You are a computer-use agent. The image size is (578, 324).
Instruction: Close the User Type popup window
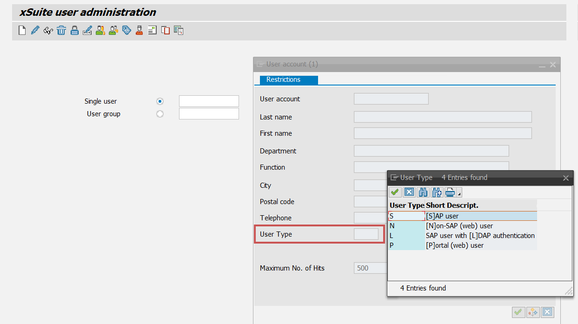tap(565, 178)
